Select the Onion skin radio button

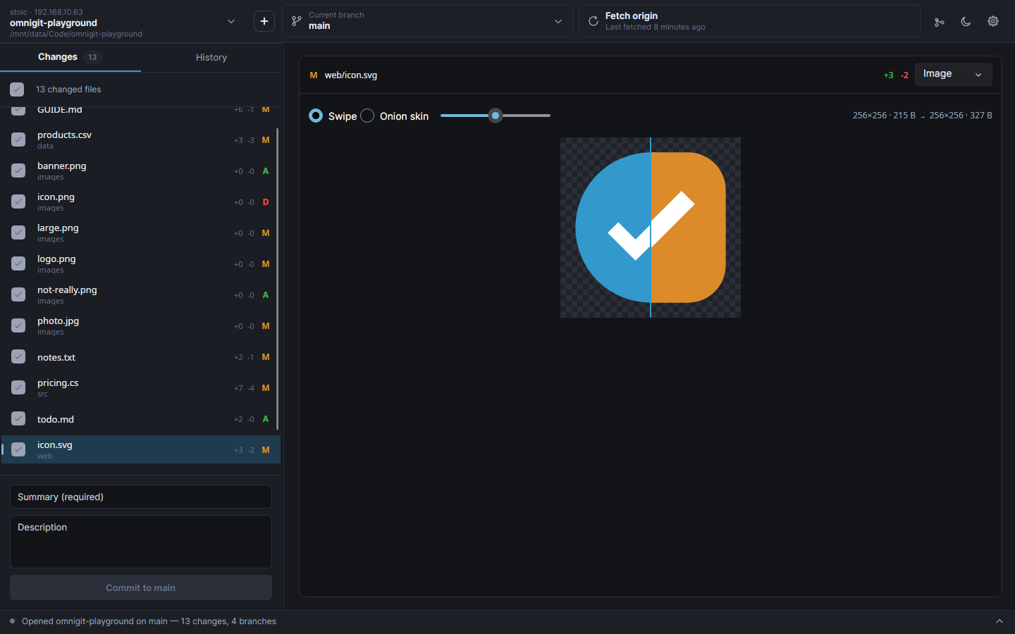coord(367,116)
